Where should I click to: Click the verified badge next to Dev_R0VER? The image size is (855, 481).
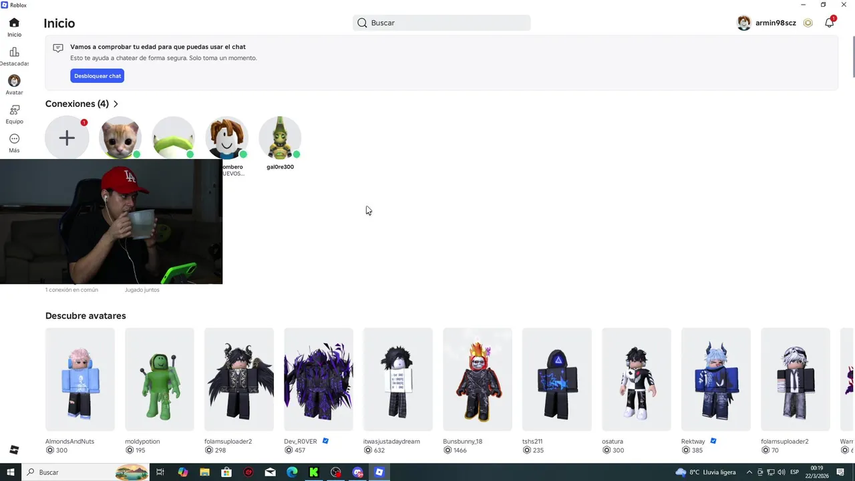(325, 441)
